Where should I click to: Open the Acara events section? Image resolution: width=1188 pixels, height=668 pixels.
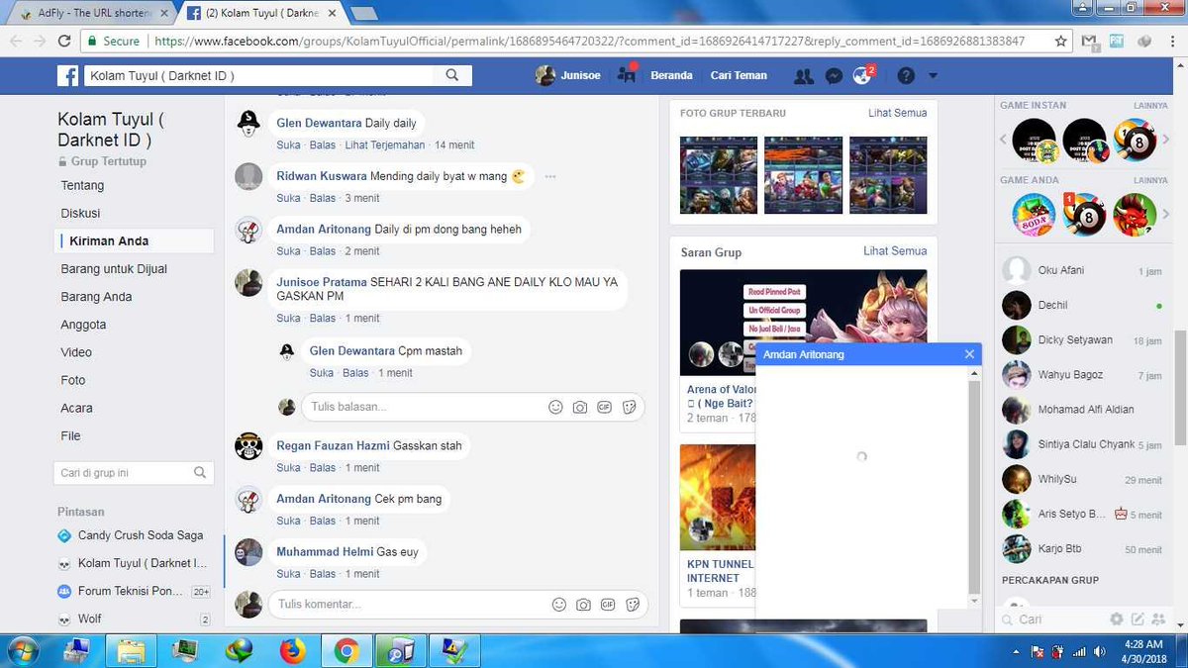76,408
